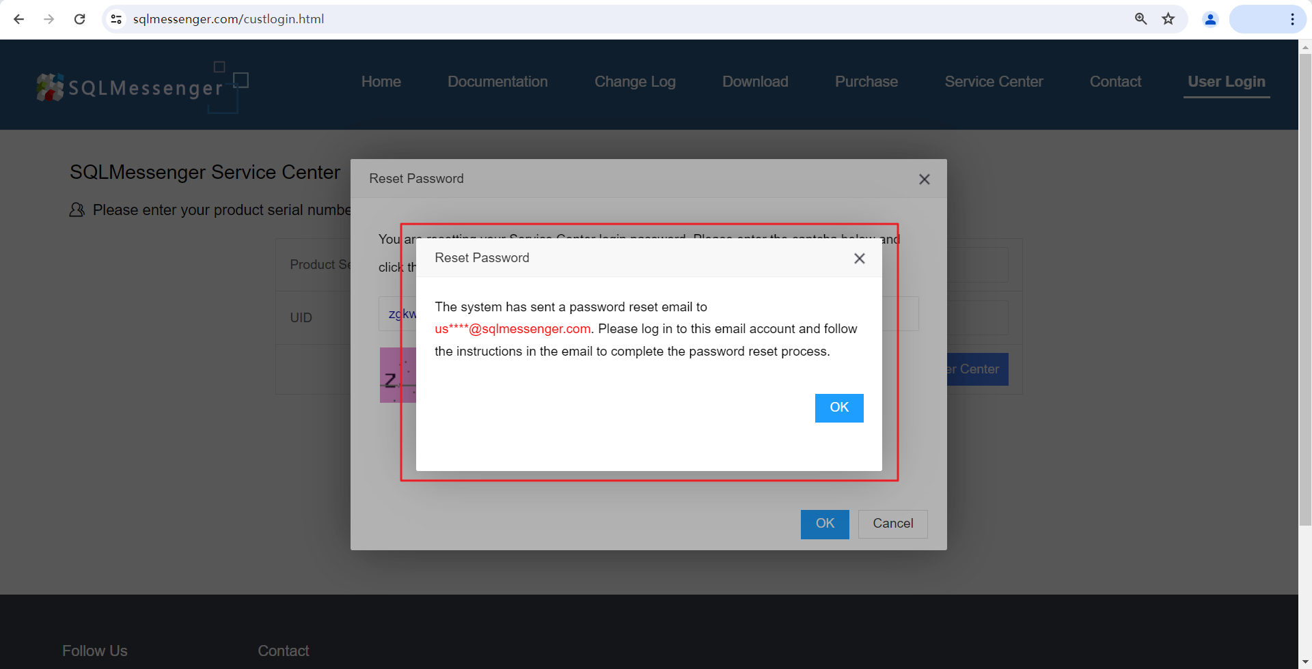Screen dimensions: 1312x669
Task: Open the Service Center menu item
Action: pos(994,82)
